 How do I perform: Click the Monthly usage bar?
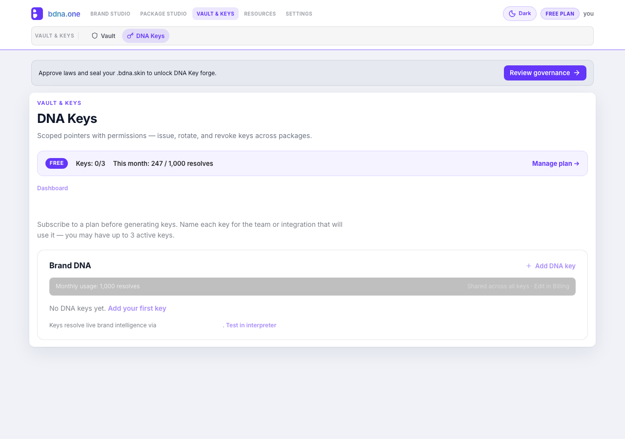[x=312, y=286]
